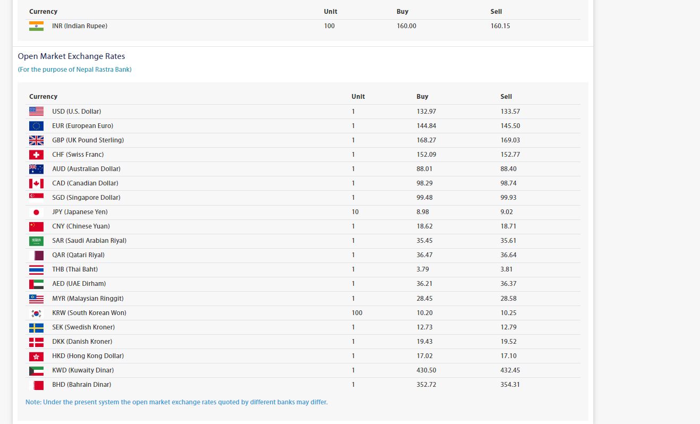The image size is (700, 424).
Task: Click the QAR (Qatari Riyal) label
Action: tap(78, 255)
